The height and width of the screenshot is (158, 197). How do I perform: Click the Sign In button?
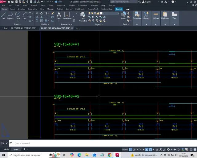pos(147,2)
